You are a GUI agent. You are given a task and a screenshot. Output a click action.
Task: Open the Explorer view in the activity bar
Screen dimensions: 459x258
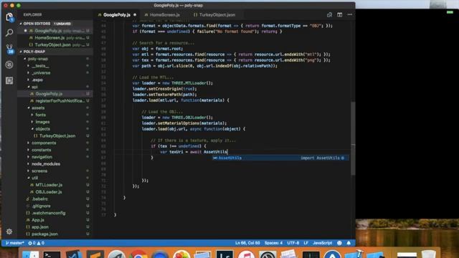(x=9, y=17)
